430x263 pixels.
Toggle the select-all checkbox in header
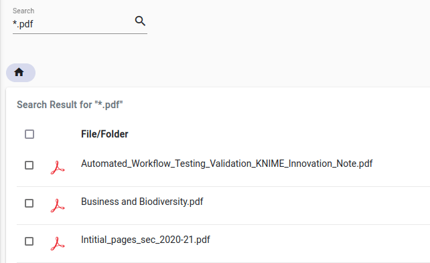tap(29, 134)
